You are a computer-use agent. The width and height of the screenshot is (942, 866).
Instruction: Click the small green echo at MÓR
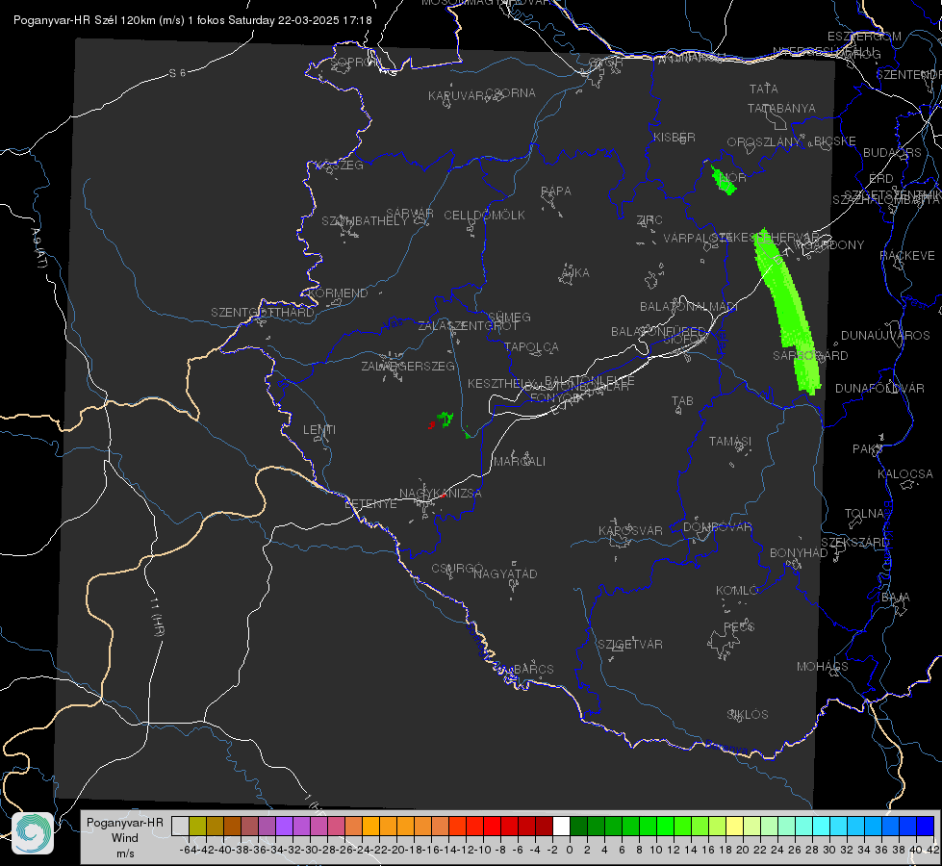tap(723, 179)
